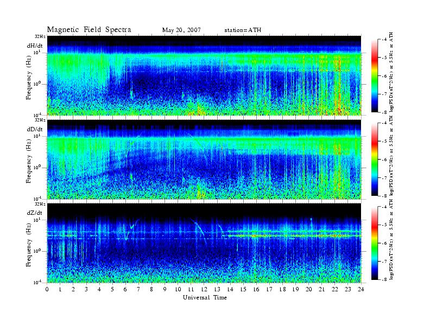
Task: Click hour "21" on the time axis
Action: click(321, 289)
